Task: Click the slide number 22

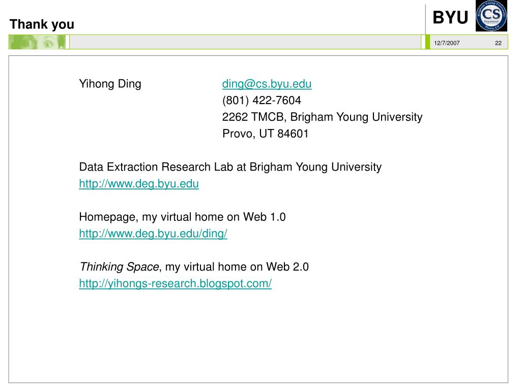Action: click(498, 43)
